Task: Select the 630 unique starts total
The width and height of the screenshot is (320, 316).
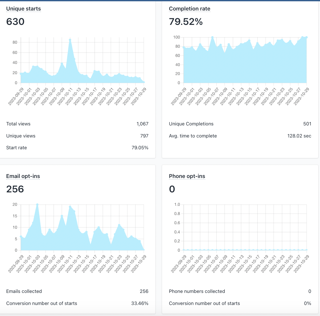Action: coord(15,22)
